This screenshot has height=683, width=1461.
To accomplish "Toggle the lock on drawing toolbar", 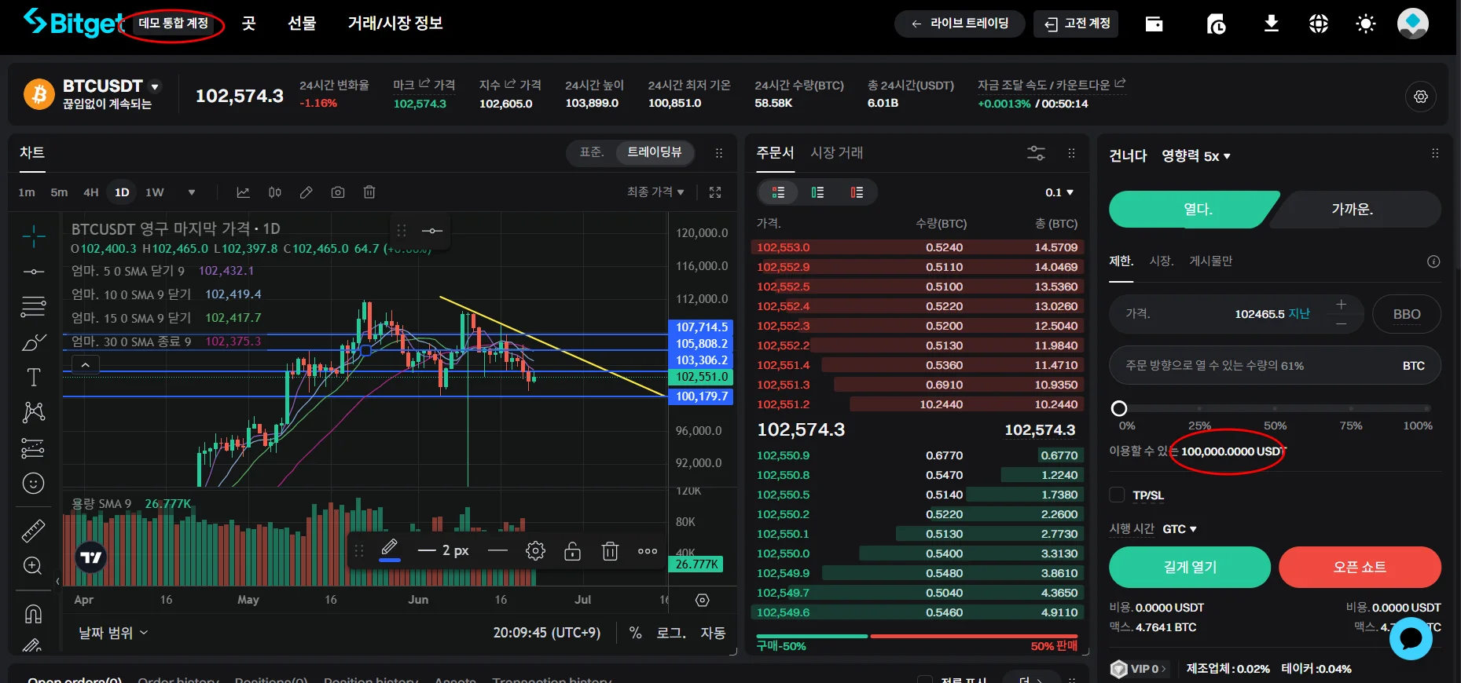I will [x=572, y=551].
